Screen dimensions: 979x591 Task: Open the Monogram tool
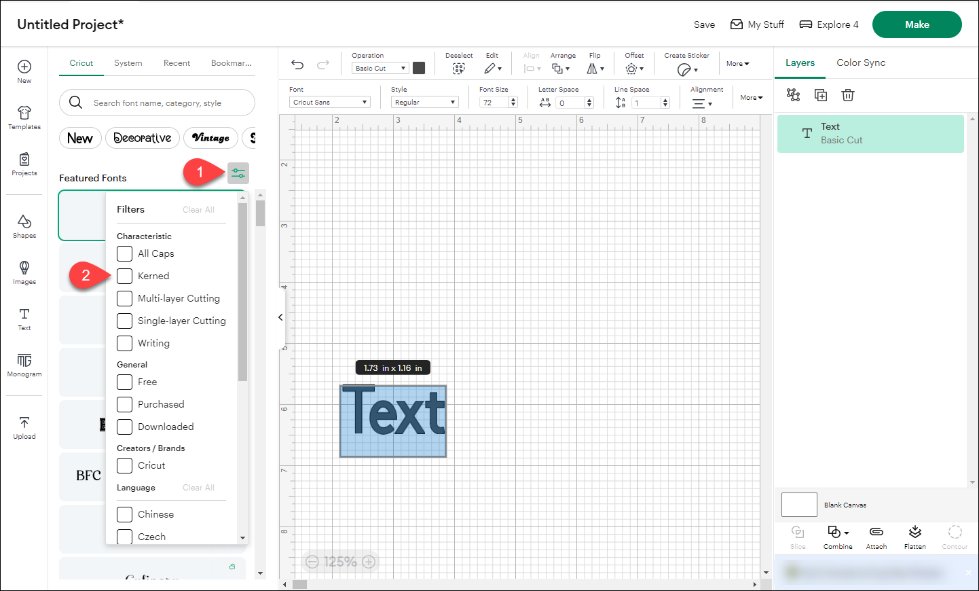point(24,366)
